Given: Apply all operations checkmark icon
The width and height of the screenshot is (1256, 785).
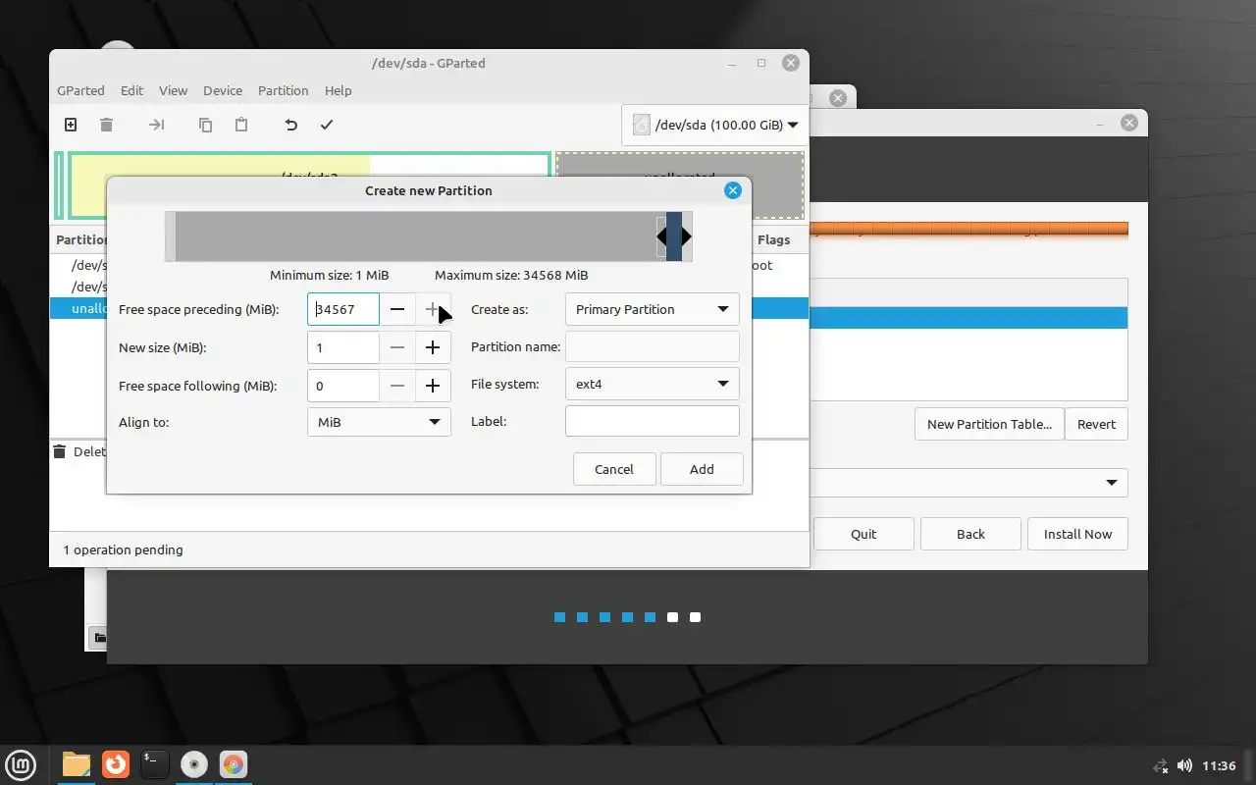Looking at the screenshot, I should tap(327, 125).
